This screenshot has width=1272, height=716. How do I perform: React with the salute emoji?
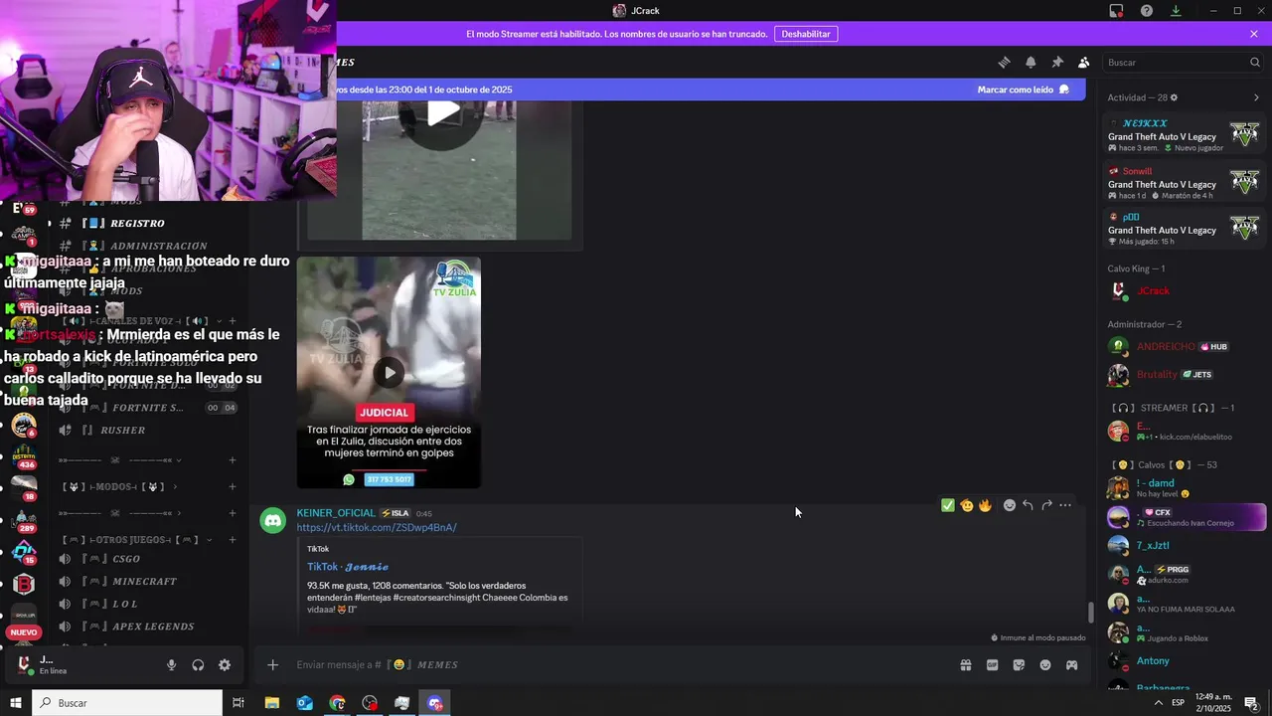pyautogui.click(x=967, y=505)
